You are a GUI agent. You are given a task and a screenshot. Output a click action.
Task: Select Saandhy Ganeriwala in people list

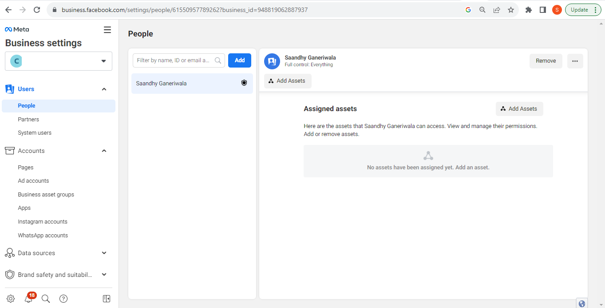click(x=192, y=84)
